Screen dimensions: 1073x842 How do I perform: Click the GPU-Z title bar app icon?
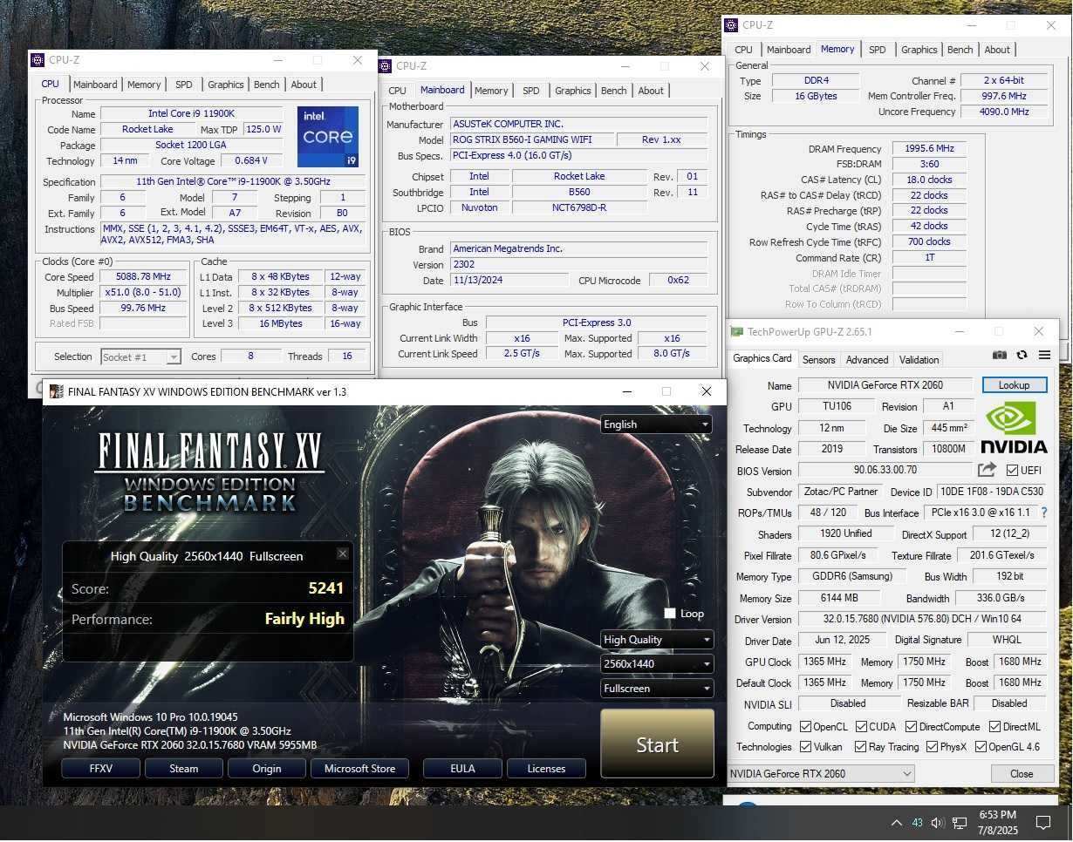pos(737,332)
